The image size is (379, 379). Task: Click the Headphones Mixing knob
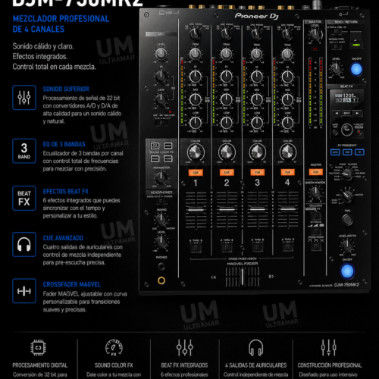(x=161, y=219)
